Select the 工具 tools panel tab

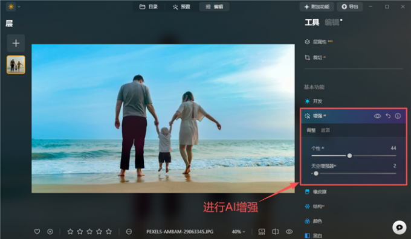[312, 22]
